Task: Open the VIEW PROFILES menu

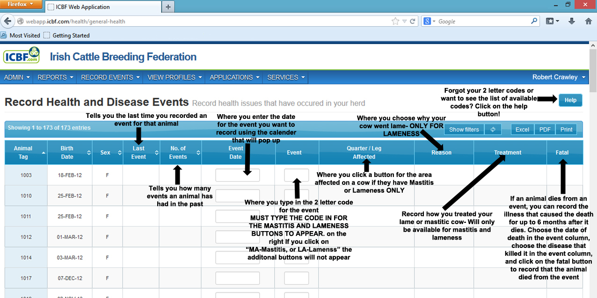Action: [x=175, y=77]
